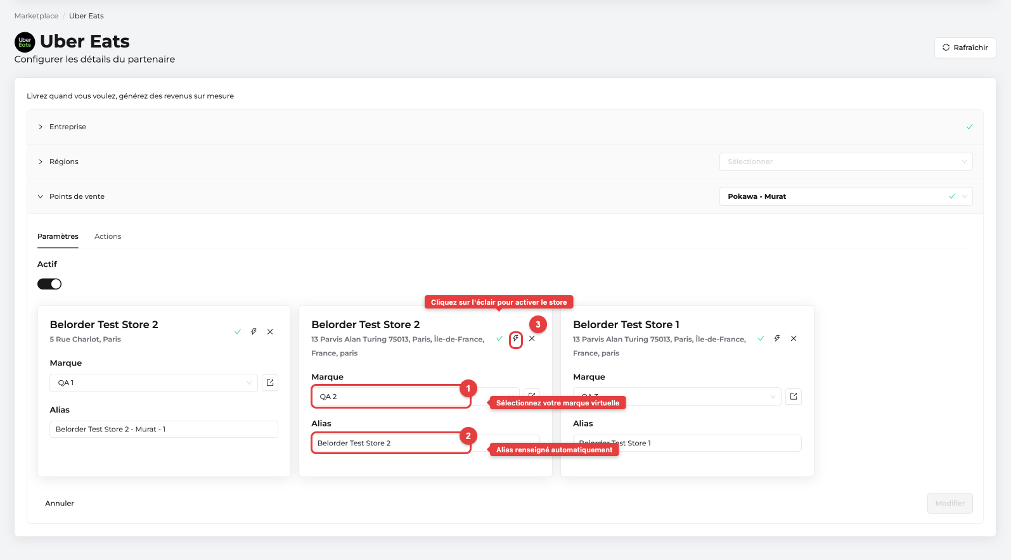1011x560 pixels.
Task: Click the Uber Eats breadcrumb item
Action: tap(86, 16)
